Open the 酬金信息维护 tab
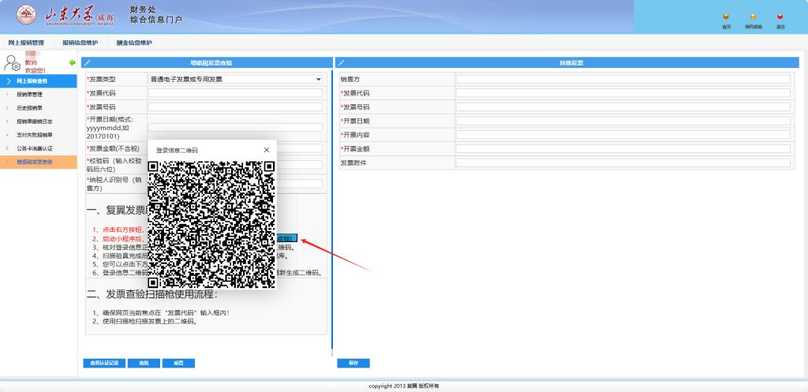808x392 pixels. click(x=134, y=43)
